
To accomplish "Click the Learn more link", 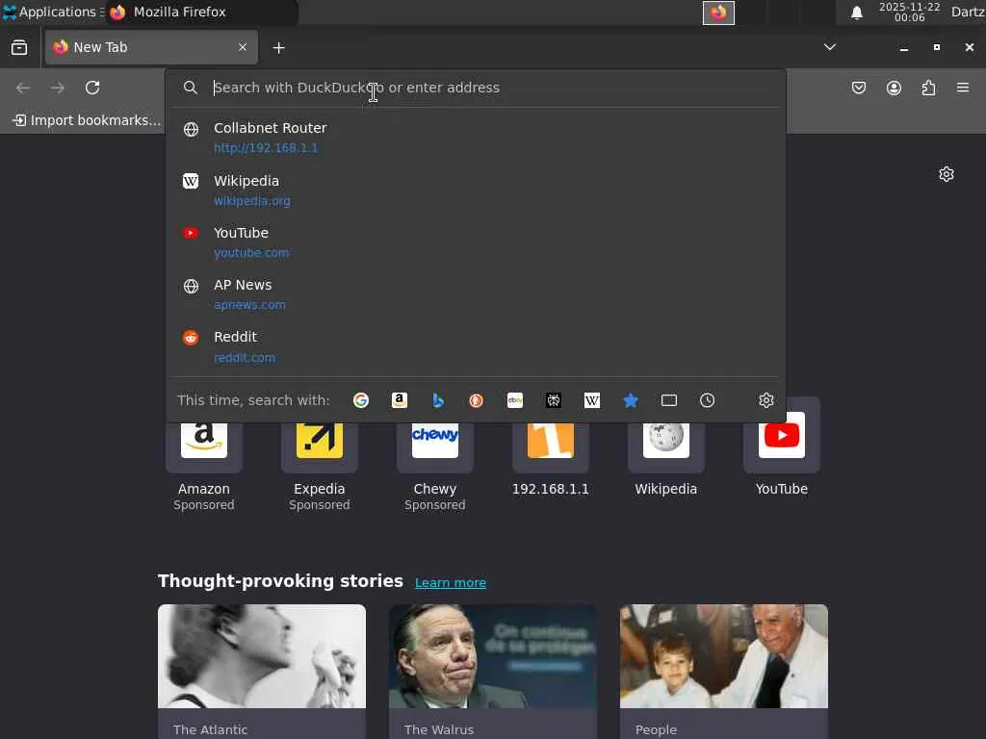I will coord(451,582).
